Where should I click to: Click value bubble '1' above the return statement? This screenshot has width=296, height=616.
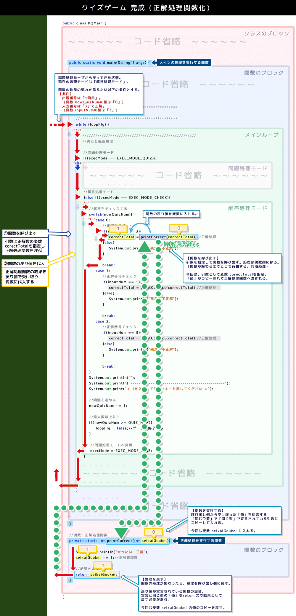tap(103, 566)
